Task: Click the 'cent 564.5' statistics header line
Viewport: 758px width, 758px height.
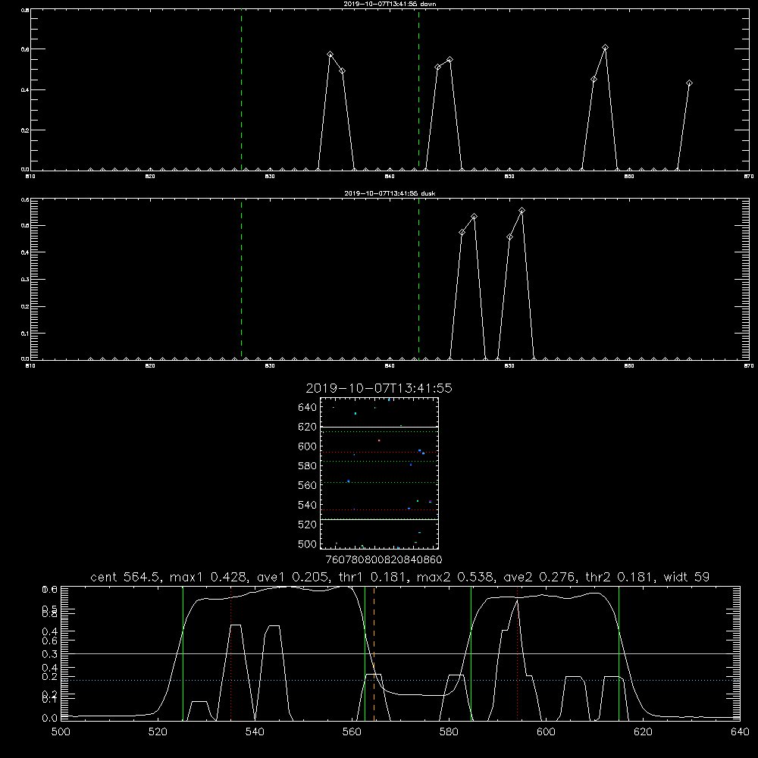Action: pos(399,577)
